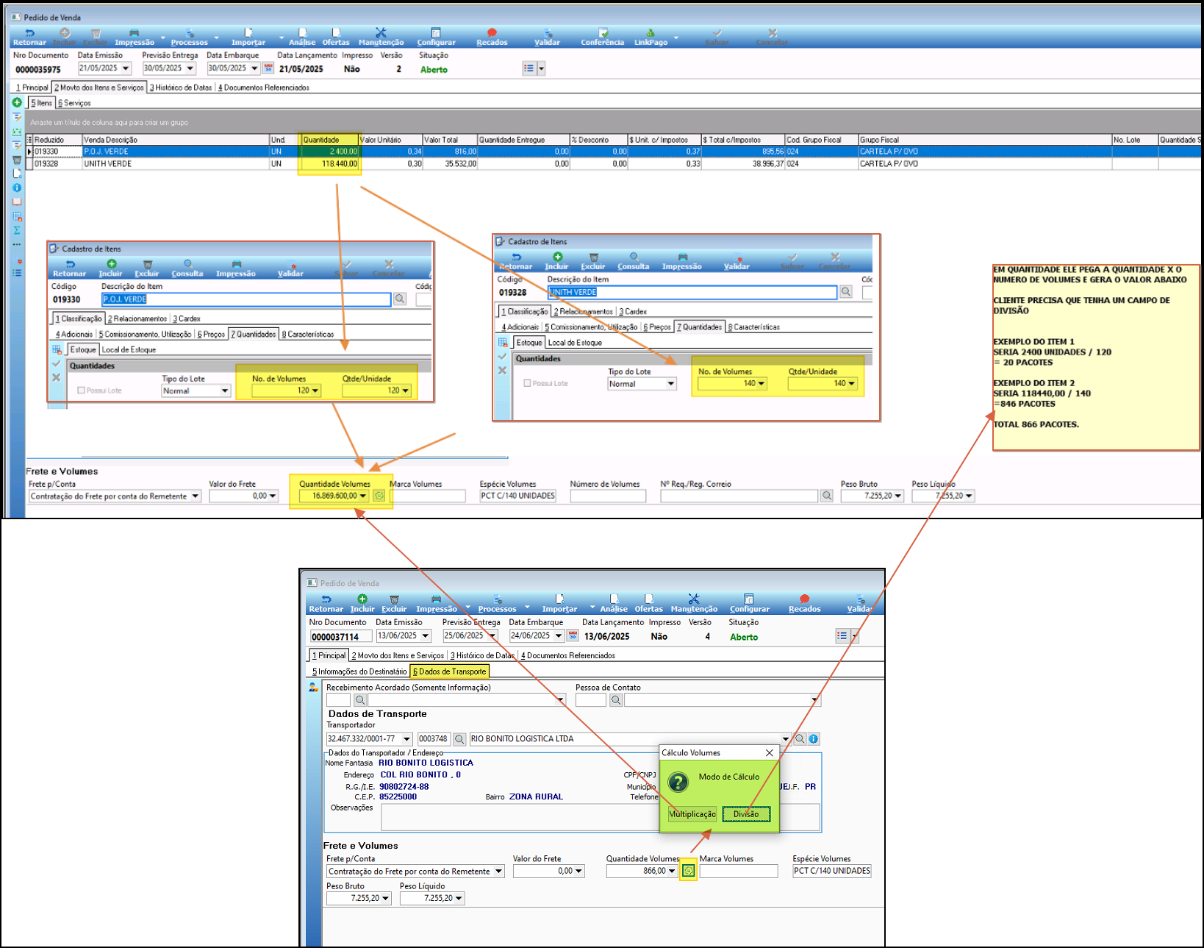
Task: Click Venda Descrição column header
Action: point(176,140)
